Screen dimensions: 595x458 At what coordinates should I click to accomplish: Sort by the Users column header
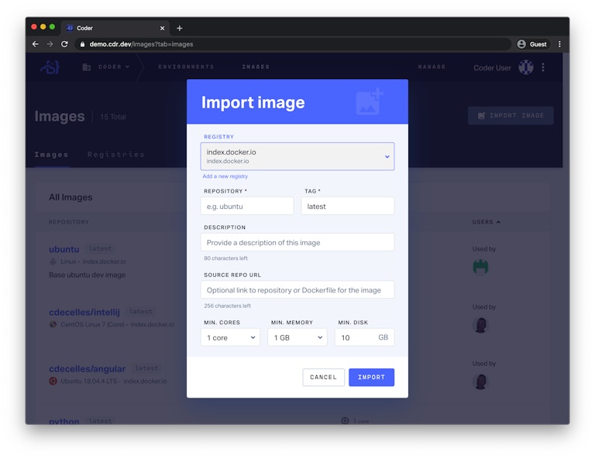click(x=486, y=222)
